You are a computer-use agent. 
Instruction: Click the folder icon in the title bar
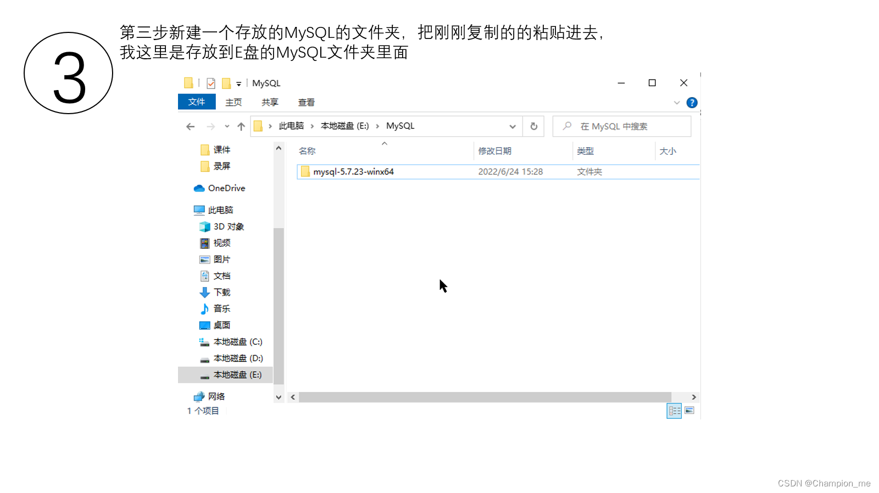pyautogui.click(x=188, y=83)
